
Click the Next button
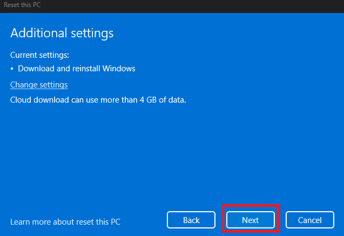(250, 220)
